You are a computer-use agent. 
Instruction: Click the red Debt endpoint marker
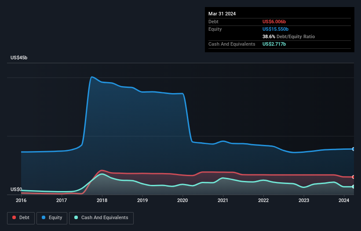354,177
